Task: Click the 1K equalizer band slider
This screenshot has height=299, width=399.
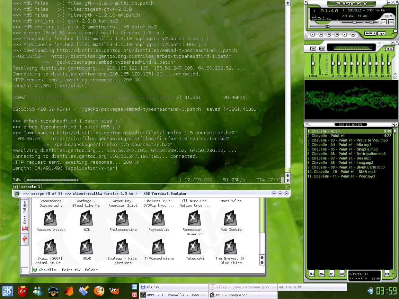Action: [x=357, y=64]
